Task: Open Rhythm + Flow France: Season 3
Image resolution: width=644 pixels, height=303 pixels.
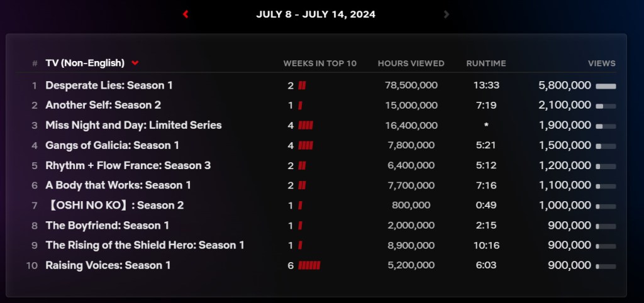Action: pyautogui.click(x=128, y=165)
